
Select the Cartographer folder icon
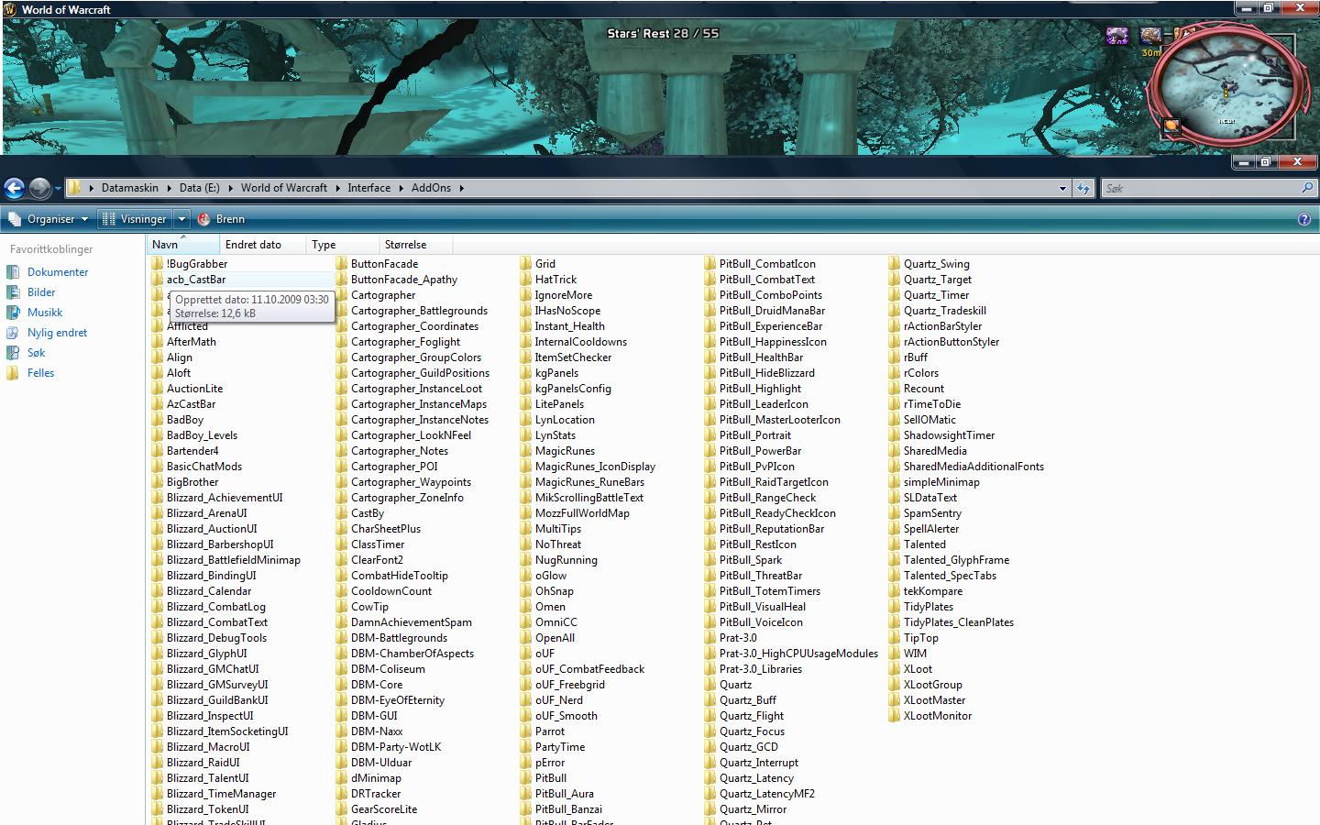[x=342, y=295]
